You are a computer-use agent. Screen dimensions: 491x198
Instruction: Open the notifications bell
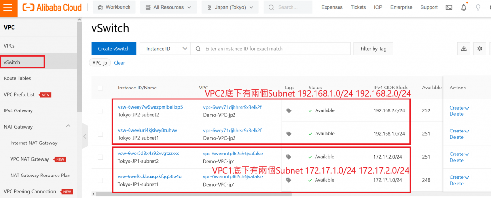(x=464, y=8)
